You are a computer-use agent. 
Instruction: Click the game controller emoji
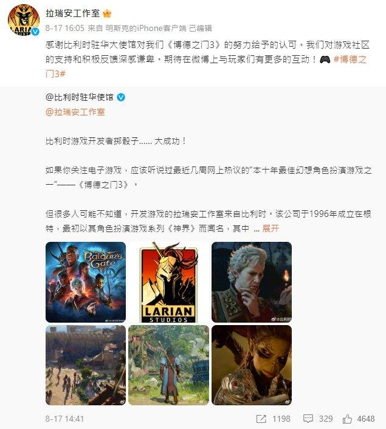click(325, 60)
